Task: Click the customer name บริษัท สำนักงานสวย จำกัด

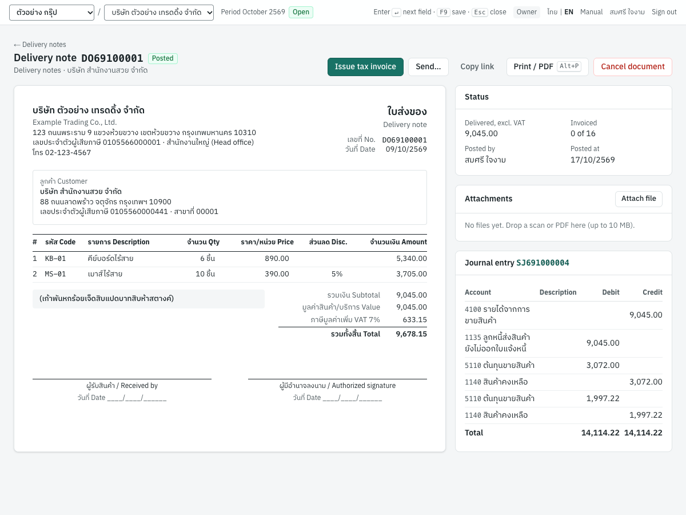Action: [81, 192]
